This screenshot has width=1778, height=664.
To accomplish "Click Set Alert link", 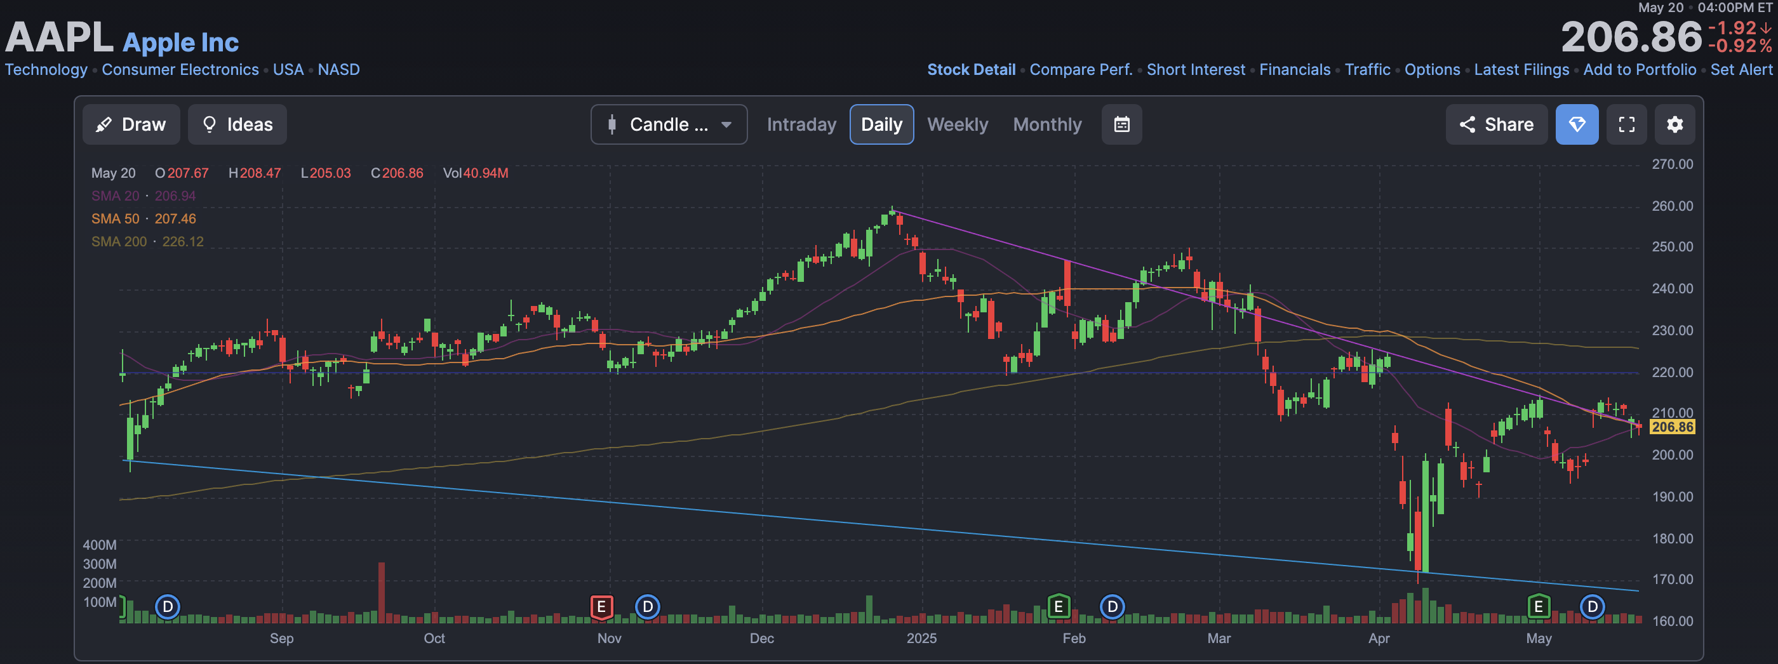I will click(1741, 70).
